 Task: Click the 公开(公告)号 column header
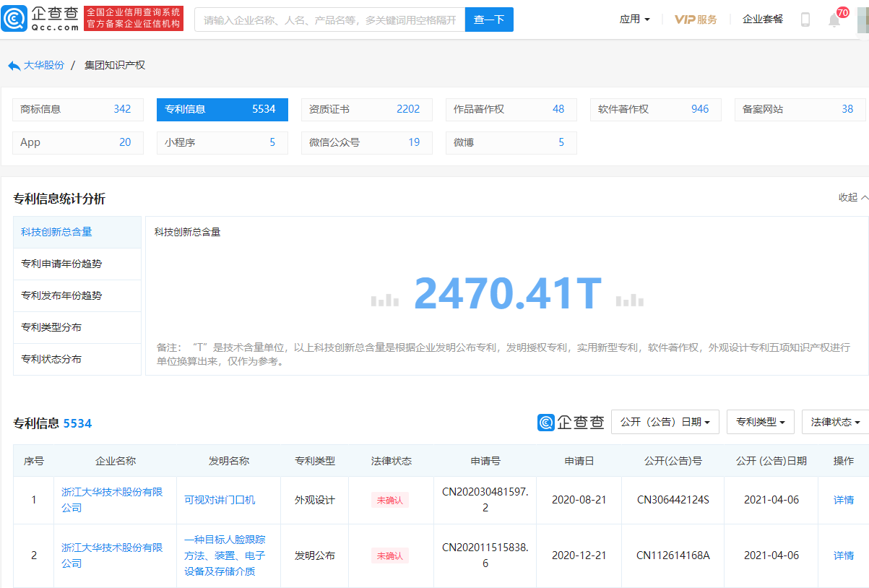pos(673,461)
